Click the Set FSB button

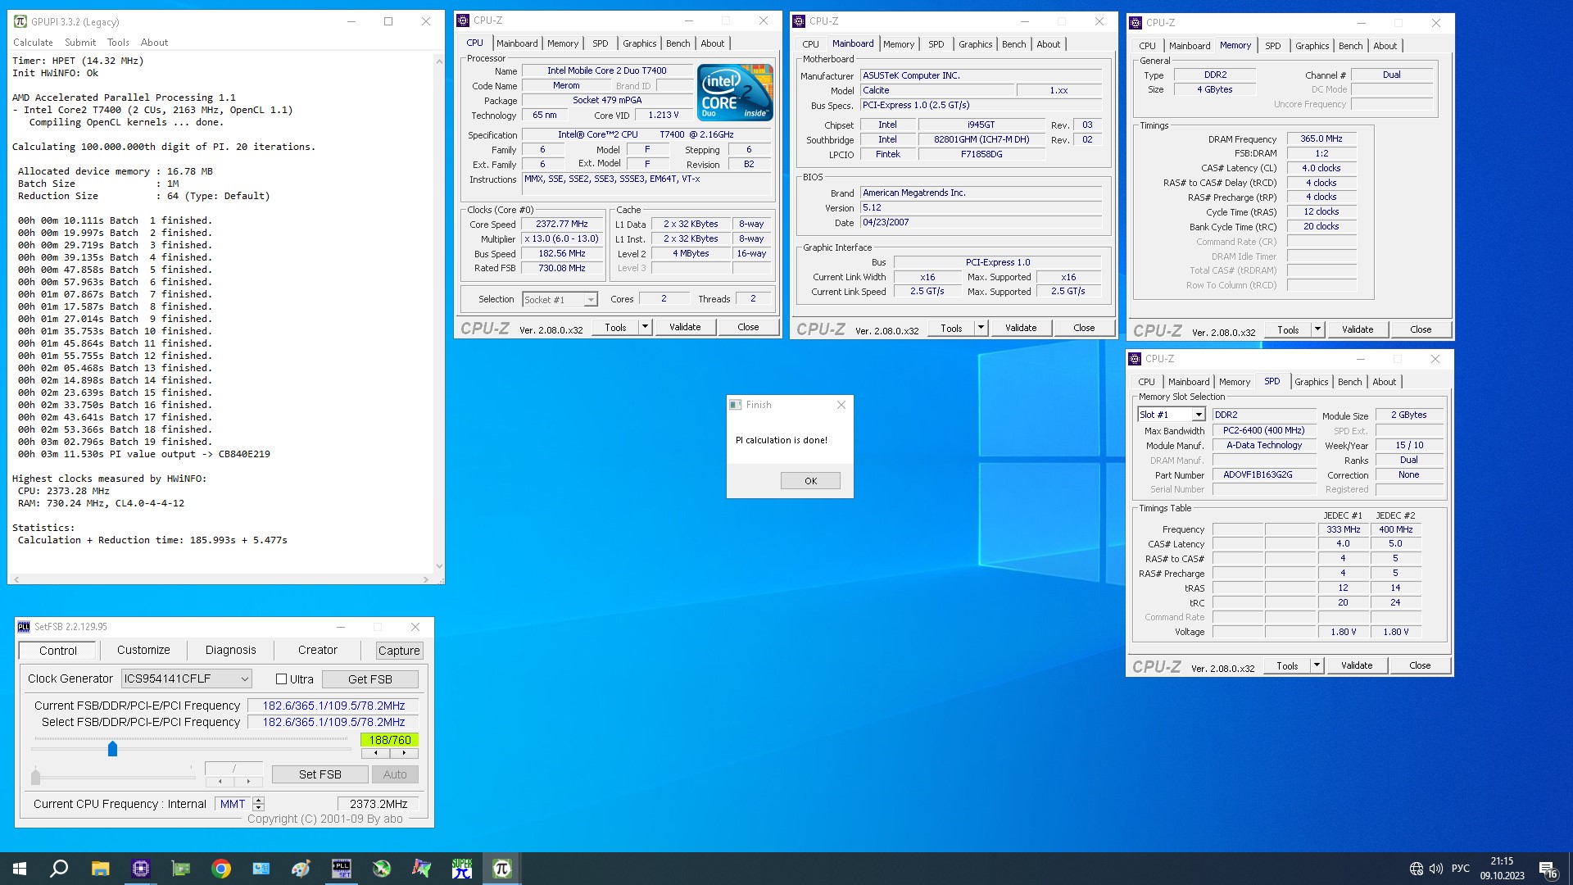pos(320,774)
